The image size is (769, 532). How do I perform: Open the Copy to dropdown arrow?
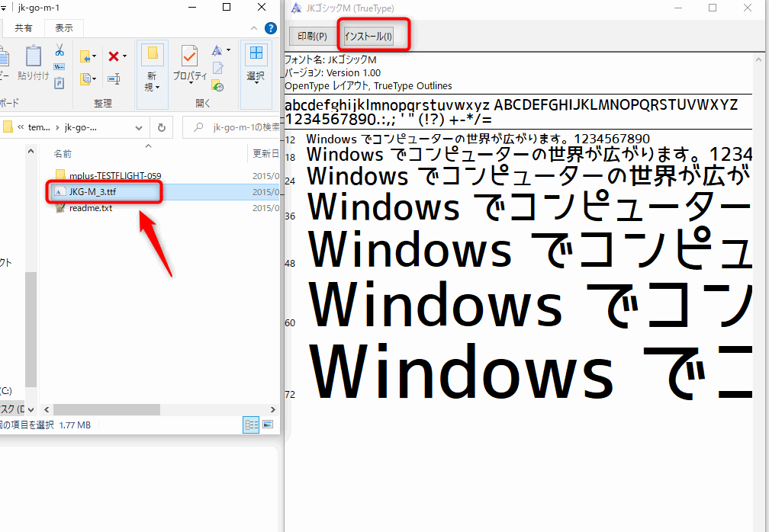pos(94,79)
